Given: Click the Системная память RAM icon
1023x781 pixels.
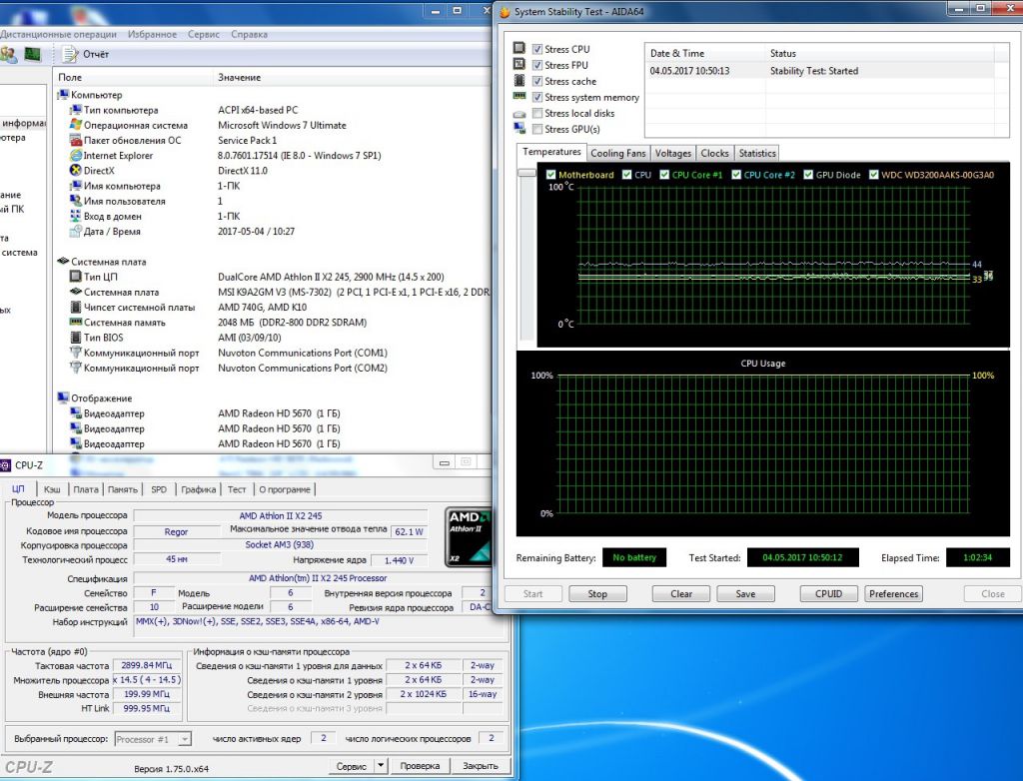Looking at the screenshot, I should click(x=76, y=322).
